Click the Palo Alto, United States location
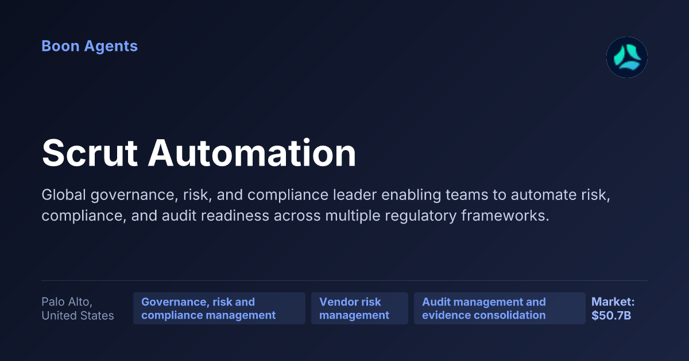 point(78,309)
